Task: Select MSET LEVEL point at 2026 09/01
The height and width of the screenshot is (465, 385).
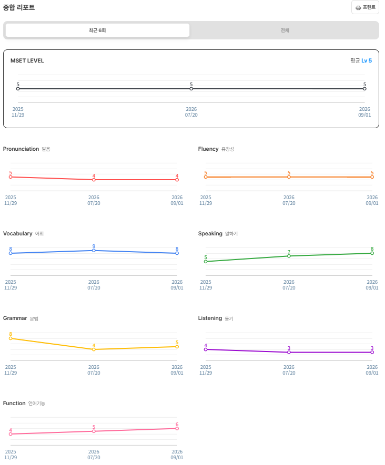Action: [x=364, y=89]
